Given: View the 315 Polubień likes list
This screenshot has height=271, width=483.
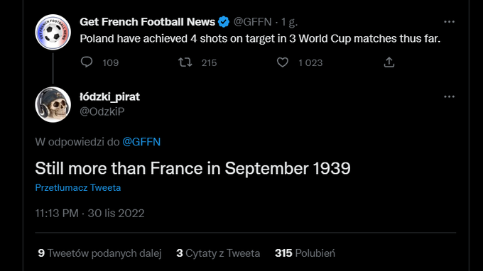Looking at the screenshot, I should (305, 253).
